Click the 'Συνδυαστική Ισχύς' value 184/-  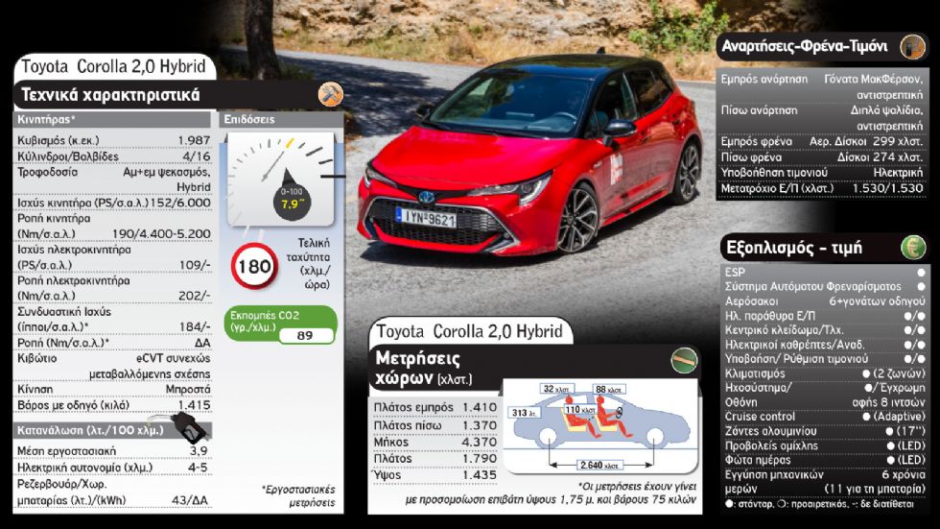(x=194, y=326)
